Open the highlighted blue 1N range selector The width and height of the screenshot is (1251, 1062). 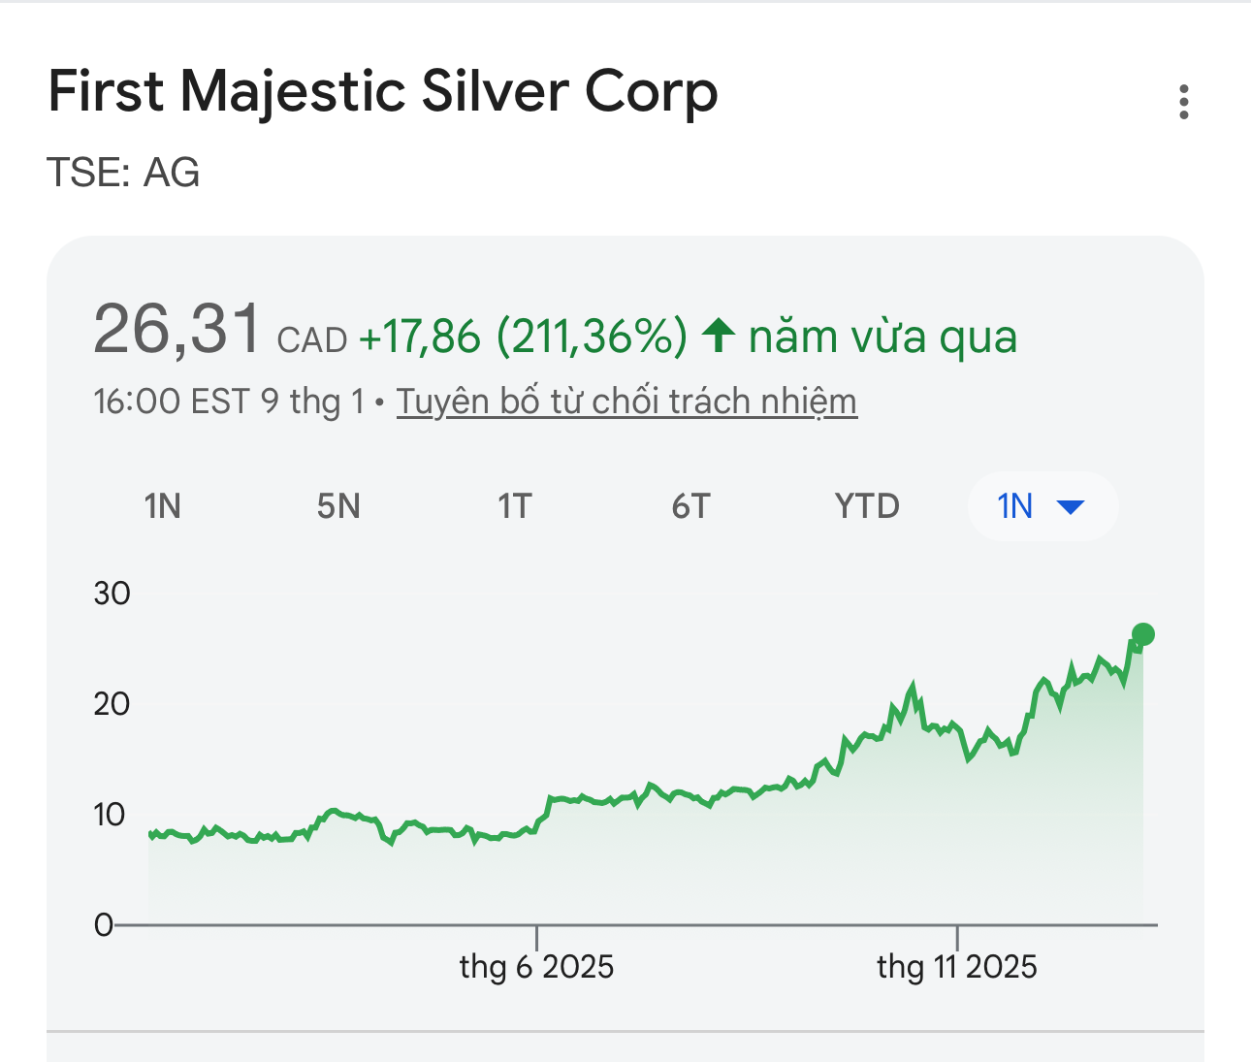1016,506
